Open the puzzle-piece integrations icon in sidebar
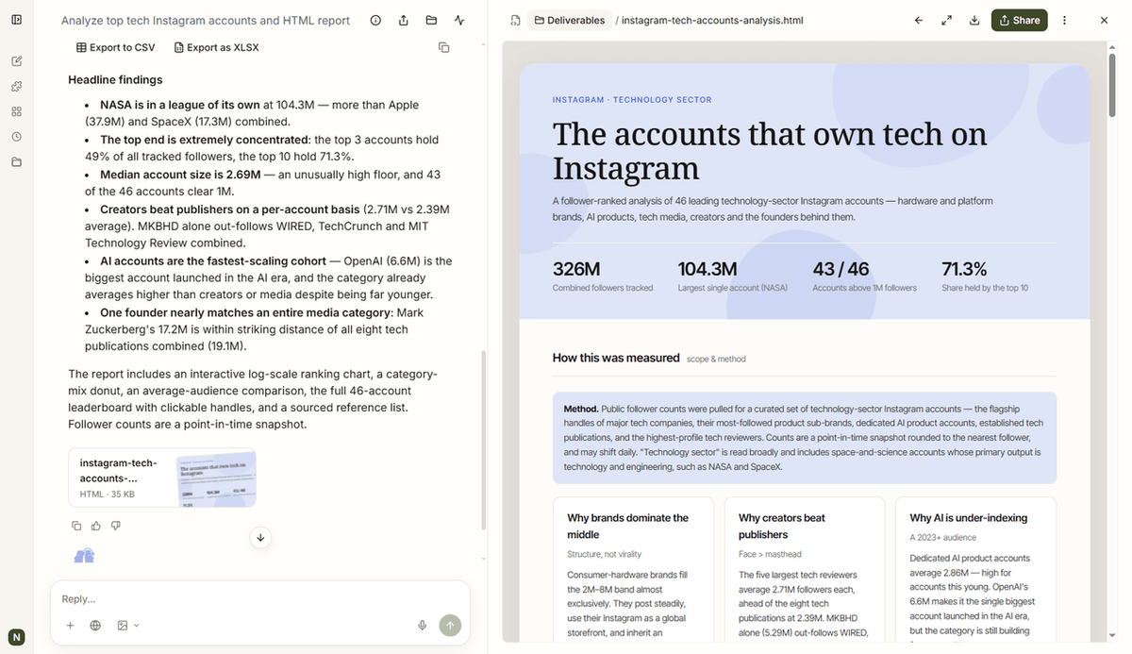This screenshot has height=654, width=1132. click(x=17, y=87)
